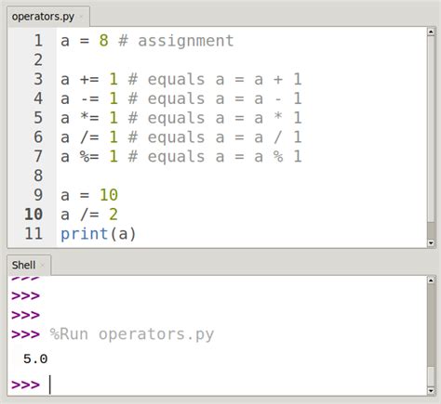Click the code line 'a -= 1'
Screen dimensions: 441x404
[89, 98]
